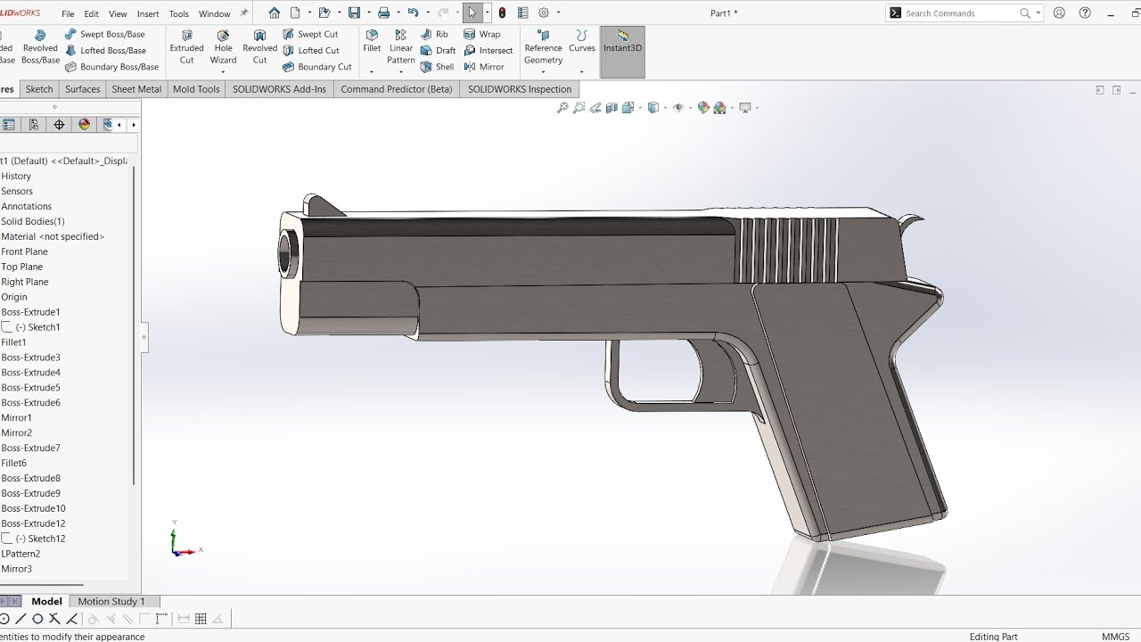
Task: Click Zoom to Area in view toolbar
Action: [579, 108]
